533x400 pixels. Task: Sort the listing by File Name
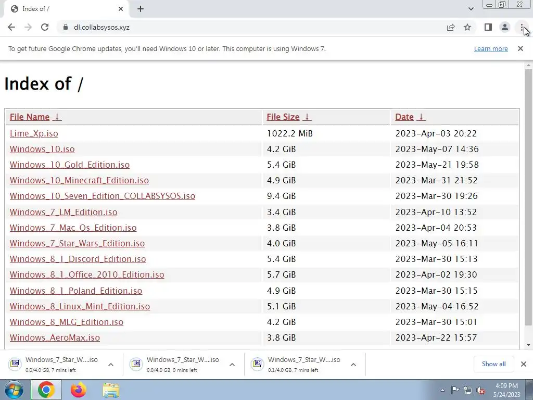[30, 117]
